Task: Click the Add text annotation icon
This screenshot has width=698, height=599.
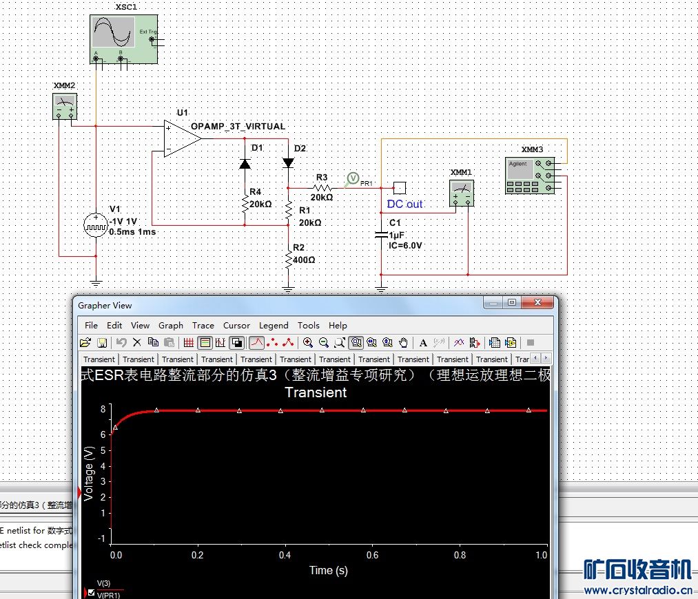Action: (423, 342)
